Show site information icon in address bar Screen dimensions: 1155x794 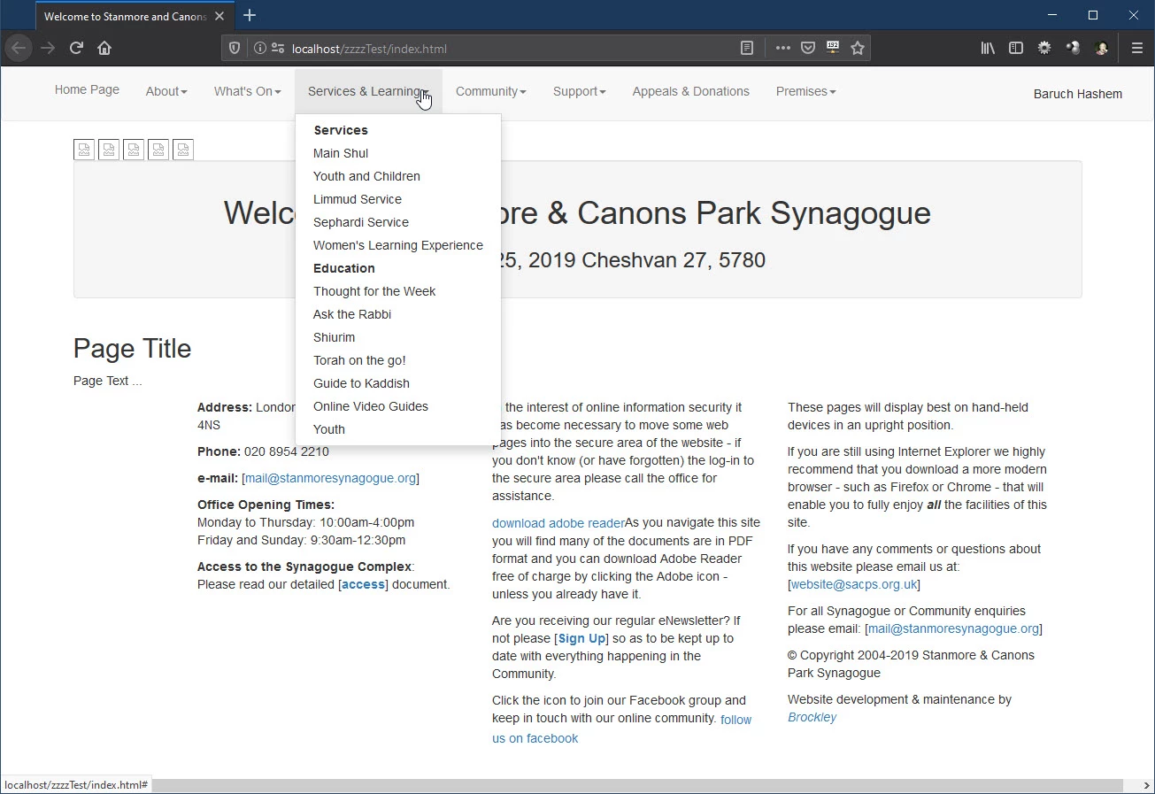coord(260,49)
